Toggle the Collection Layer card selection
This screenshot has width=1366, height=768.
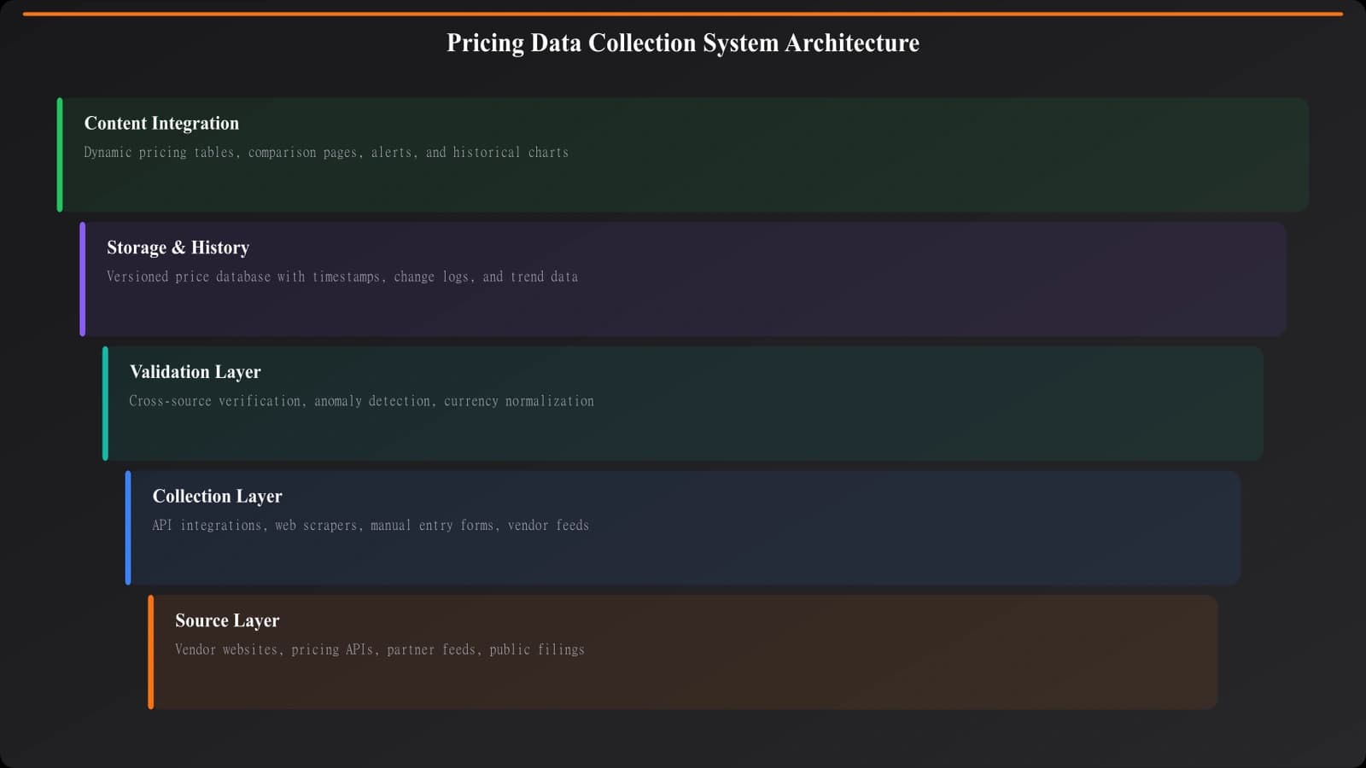tap(683, 527)
